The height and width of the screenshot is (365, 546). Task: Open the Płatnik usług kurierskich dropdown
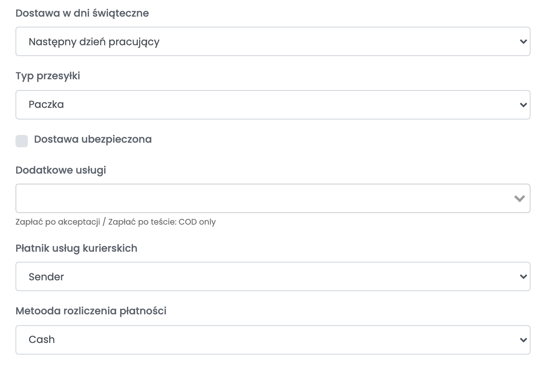coord(273,276)
